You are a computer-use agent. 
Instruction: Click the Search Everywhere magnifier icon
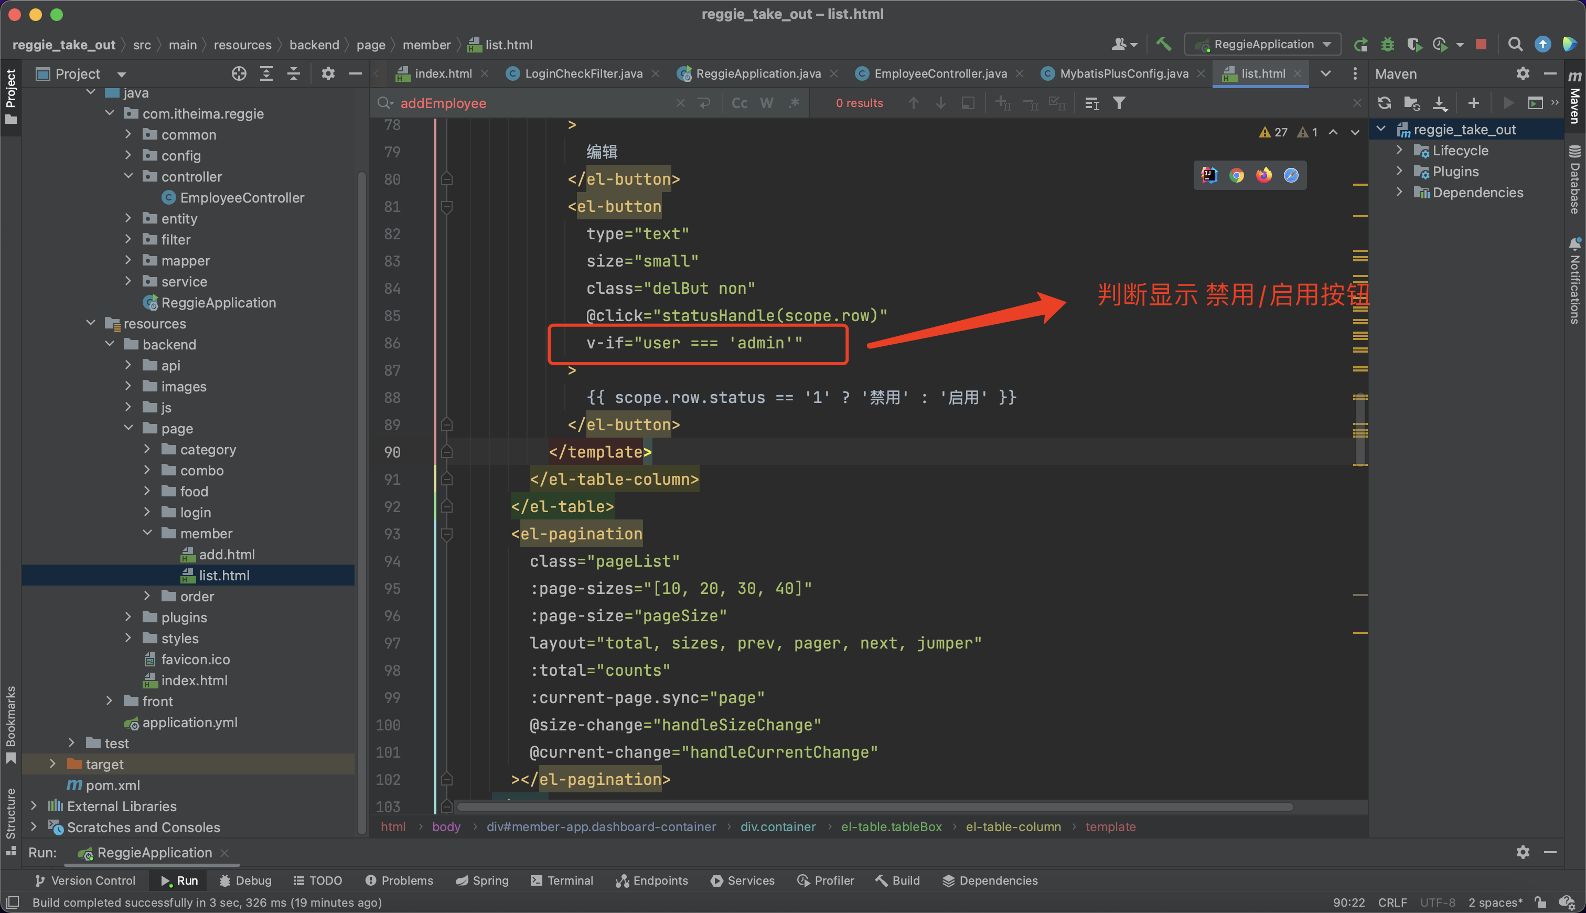(x=1515, y=45)
